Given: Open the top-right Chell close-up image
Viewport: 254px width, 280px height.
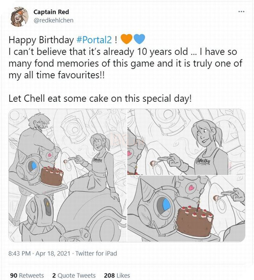Looking at the screenshot, I should click(x=186, y=142).
